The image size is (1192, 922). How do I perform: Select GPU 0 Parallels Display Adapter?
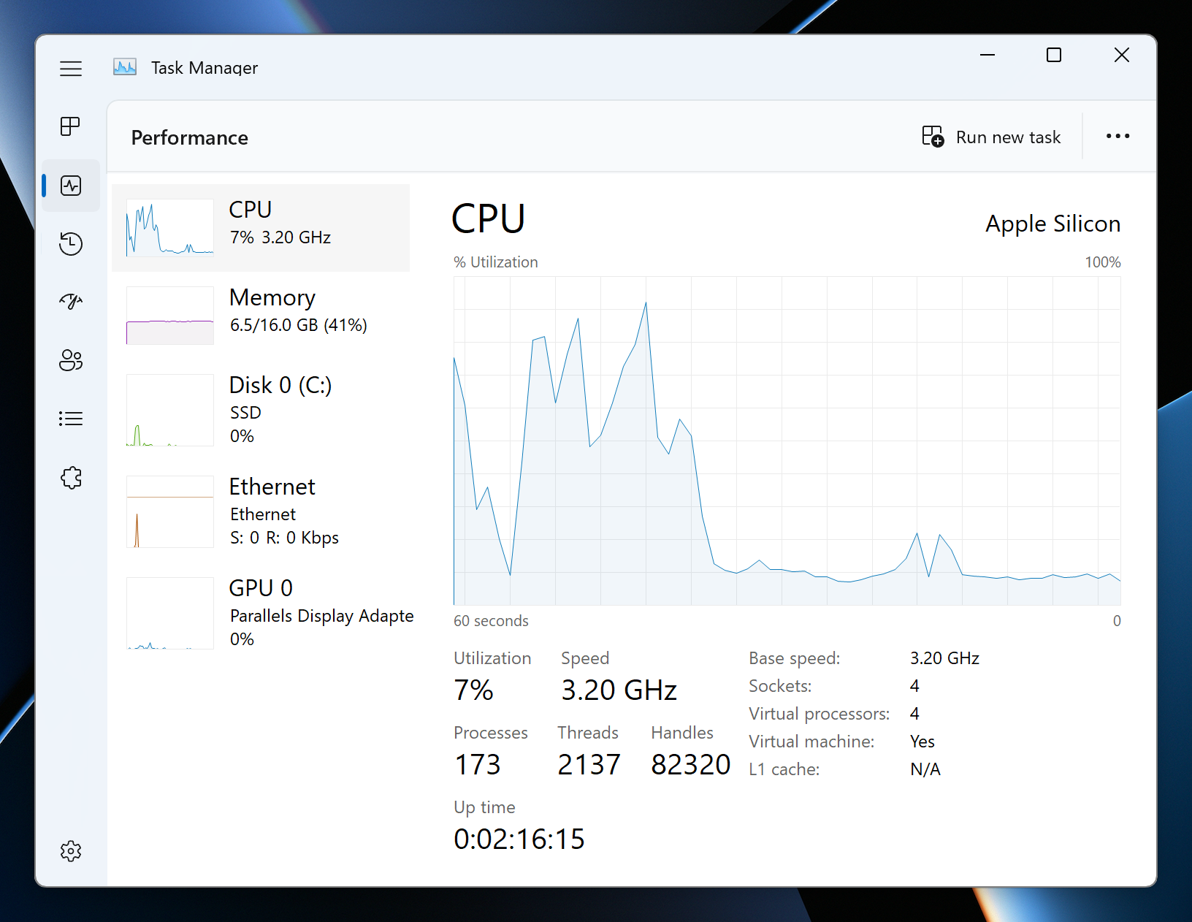(x=261, y=612)
